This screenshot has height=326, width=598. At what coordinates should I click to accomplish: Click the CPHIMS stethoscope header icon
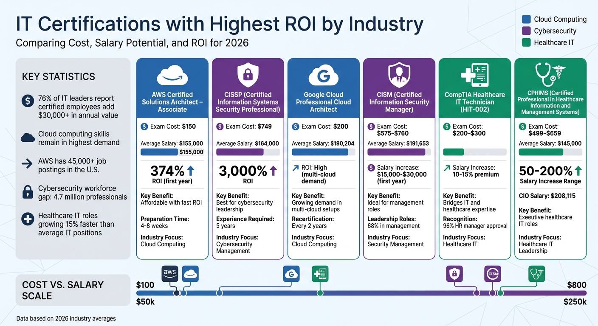point(550,74)
